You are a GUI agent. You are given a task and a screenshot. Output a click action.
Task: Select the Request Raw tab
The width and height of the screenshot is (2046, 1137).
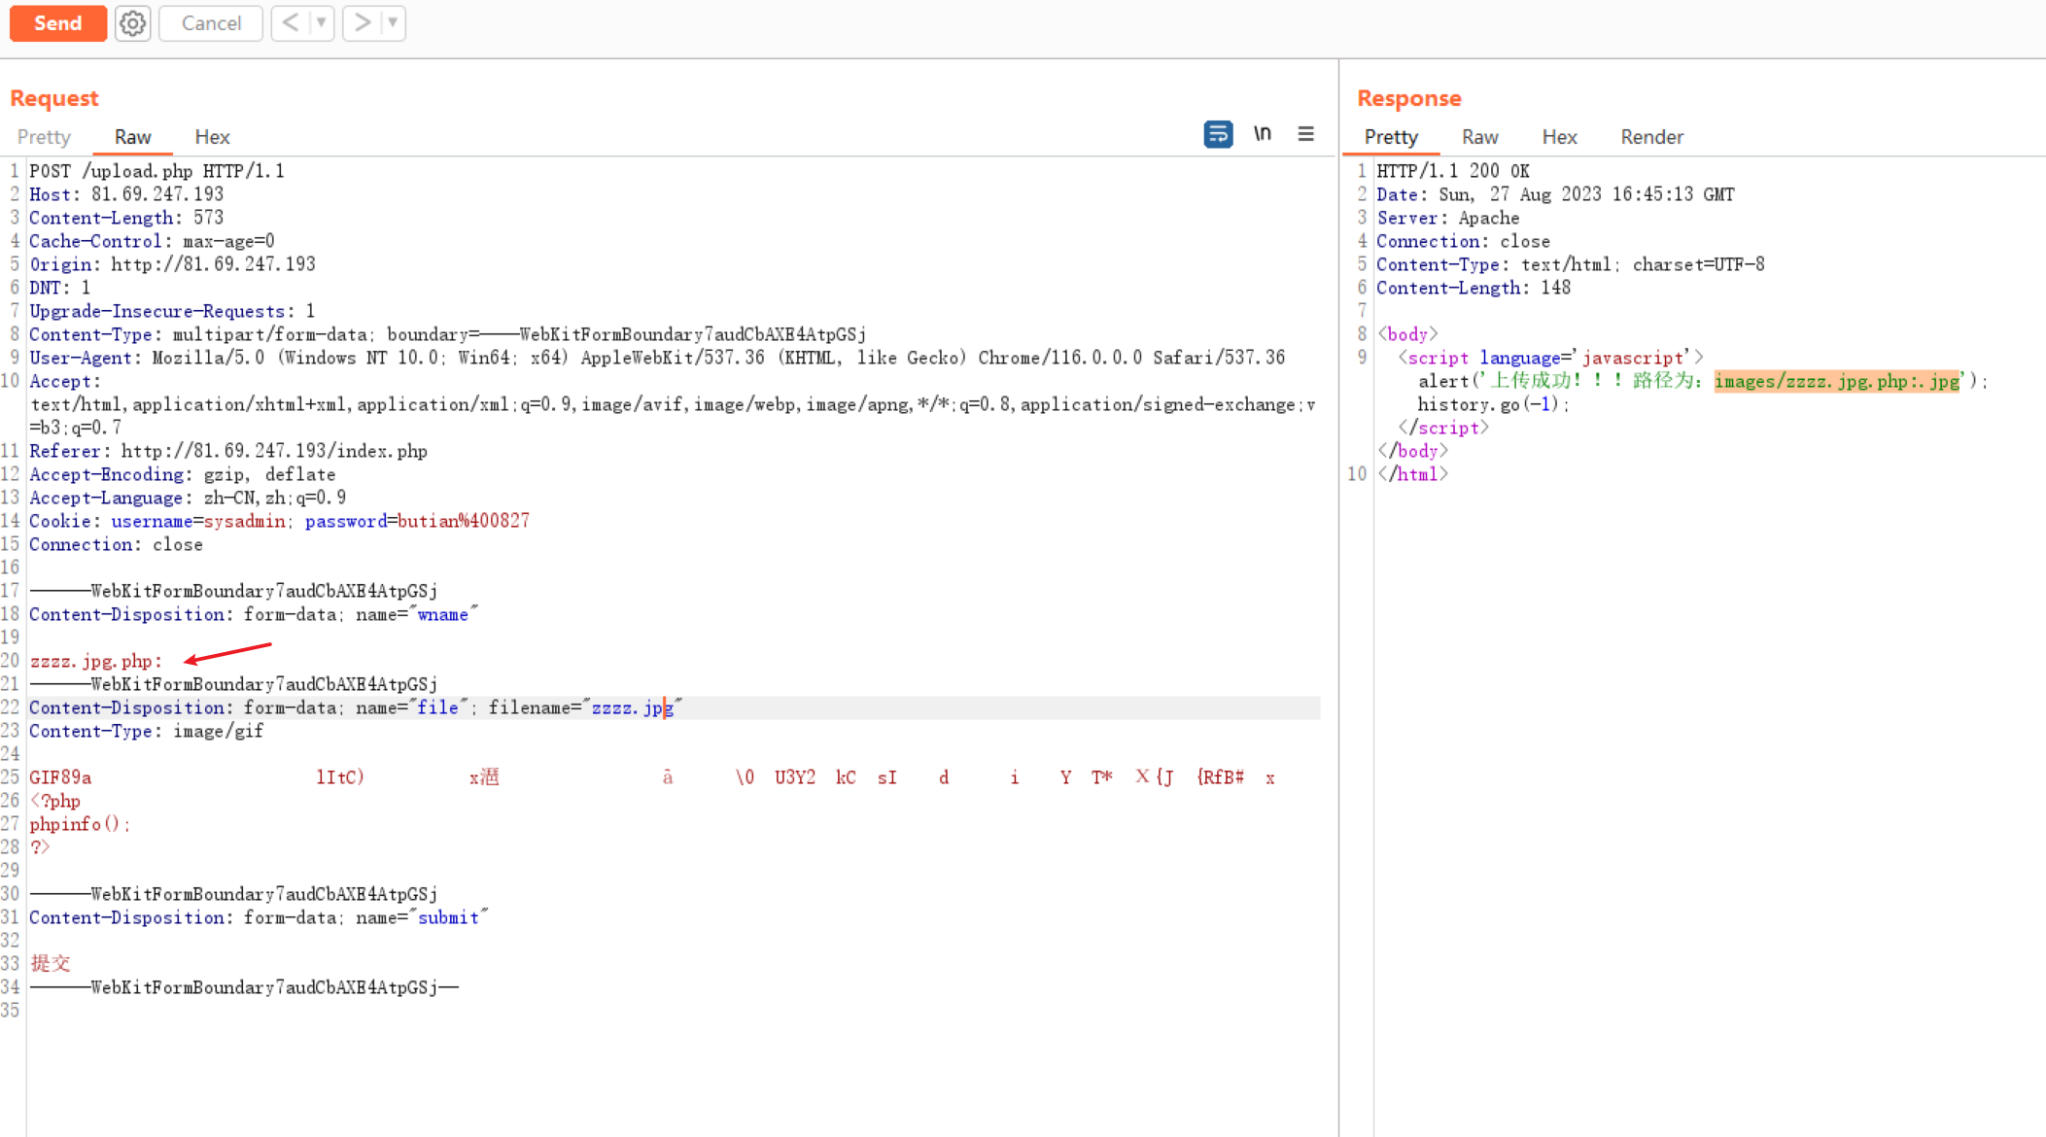(x=132, y=137)
